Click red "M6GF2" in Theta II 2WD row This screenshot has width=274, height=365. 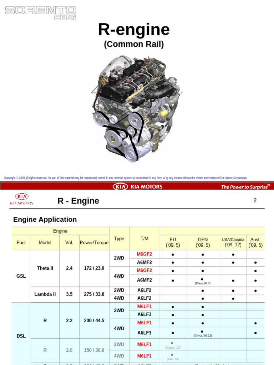(144, 254)
